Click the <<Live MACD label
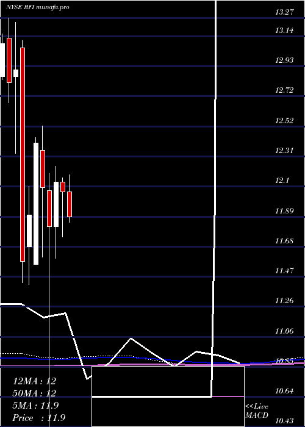Screen dimensions: 305x427 coord(257,411)
